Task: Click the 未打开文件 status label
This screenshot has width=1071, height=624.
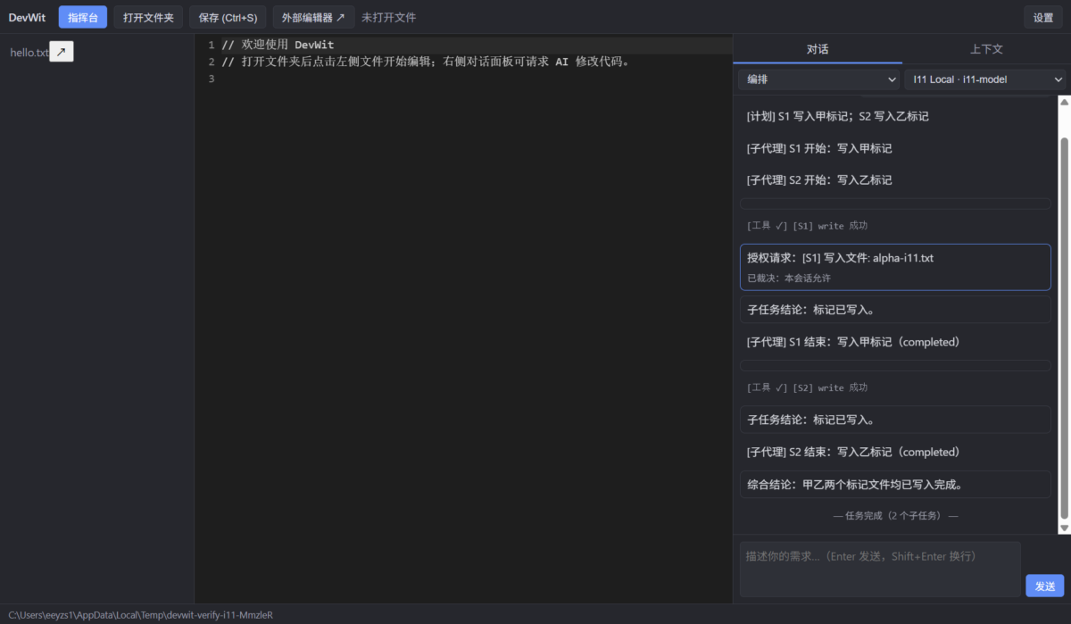Action: 388,17
